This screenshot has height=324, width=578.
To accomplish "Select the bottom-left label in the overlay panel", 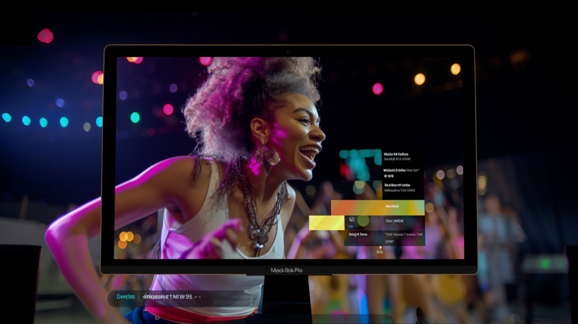I will coord(358,234).
